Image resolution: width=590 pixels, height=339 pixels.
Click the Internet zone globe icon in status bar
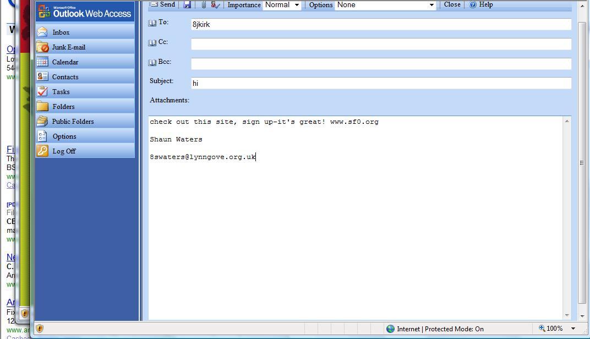[x=390, y=329]
